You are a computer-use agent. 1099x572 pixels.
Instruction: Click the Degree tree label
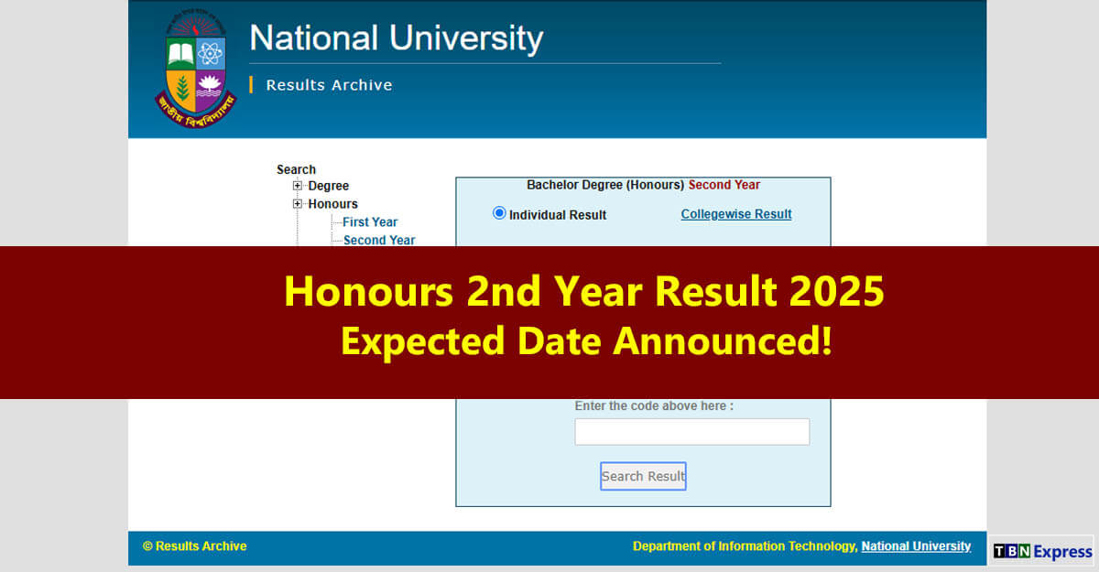(328, 186)
